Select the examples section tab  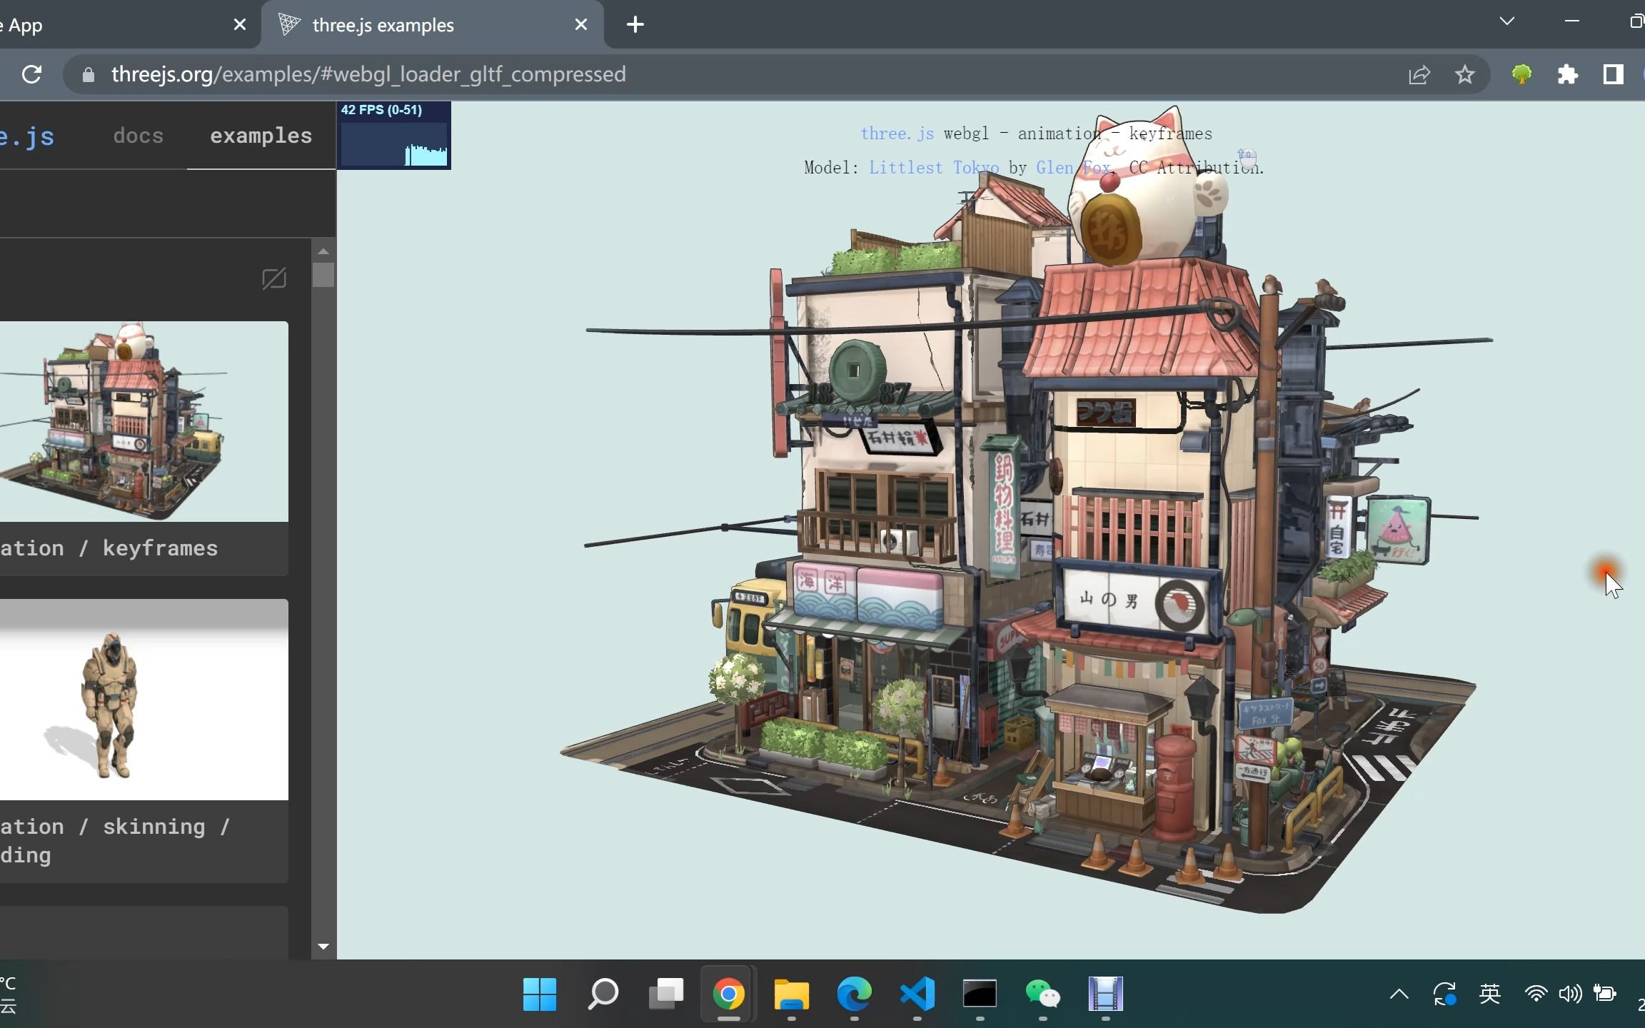[x=261, y=136]
